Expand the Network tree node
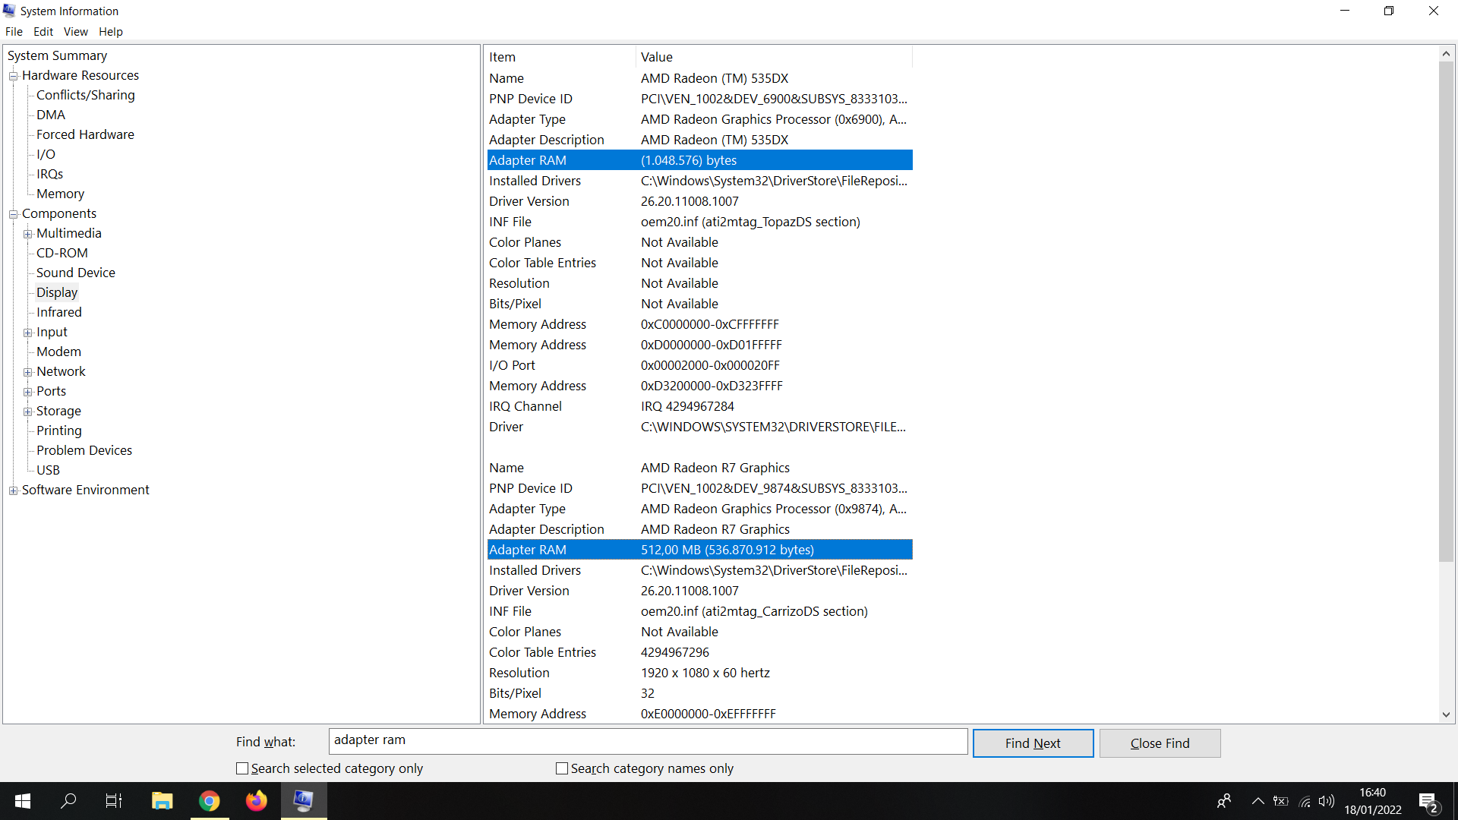The width and height of the screenshot is (1458, 820). (27, 372)
